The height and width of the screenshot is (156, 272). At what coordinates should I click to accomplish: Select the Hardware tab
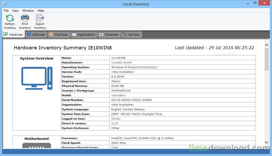pos(13,34)
